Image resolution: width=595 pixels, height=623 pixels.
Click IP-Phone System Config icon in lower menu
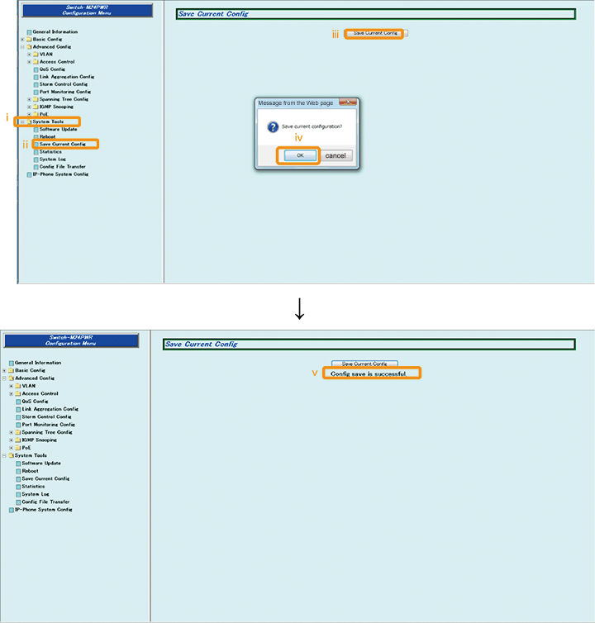(x=12, y=510)
